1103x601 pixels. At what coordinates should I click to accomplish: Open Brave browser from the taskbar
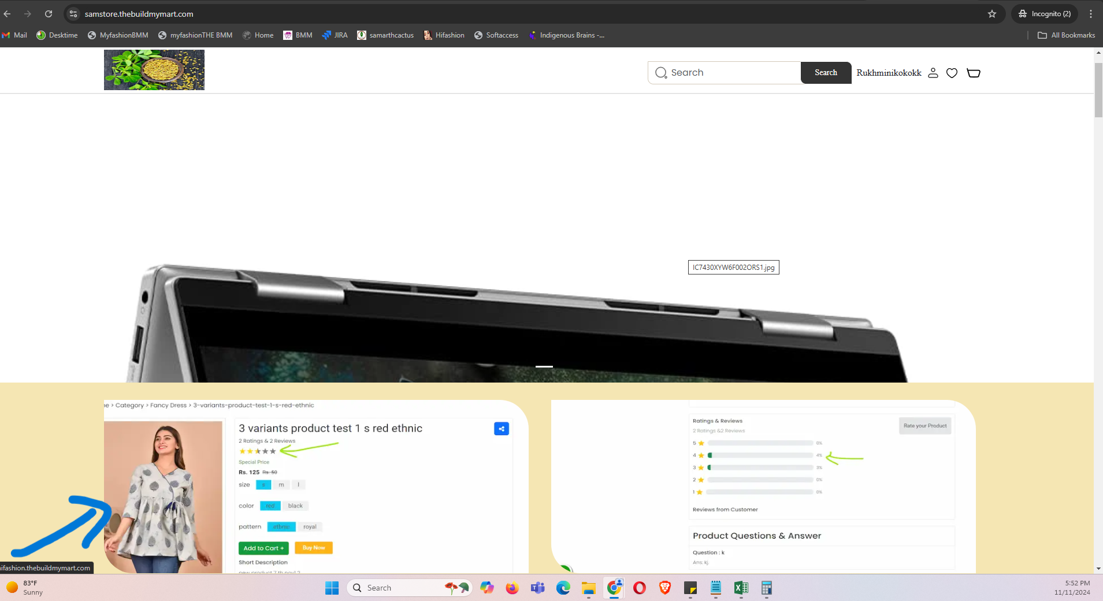coord(665,588)
